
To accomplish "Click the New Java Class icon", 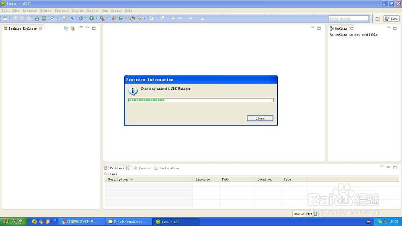I will coord(121,18).
